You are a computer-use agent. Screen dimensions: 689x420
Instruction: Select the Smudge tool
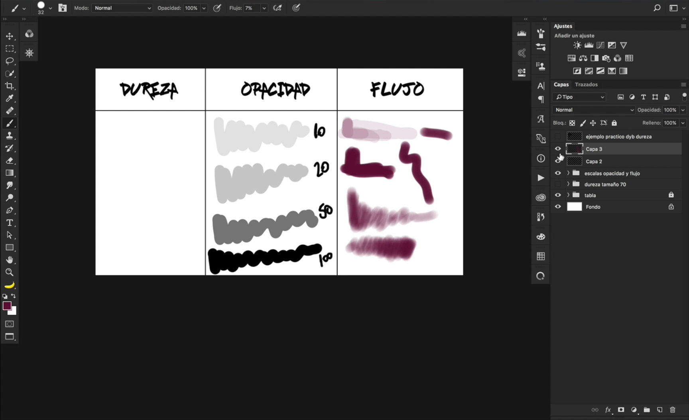tap(10, 185)
